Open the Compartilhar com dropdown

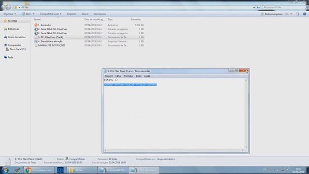[50, 14]
